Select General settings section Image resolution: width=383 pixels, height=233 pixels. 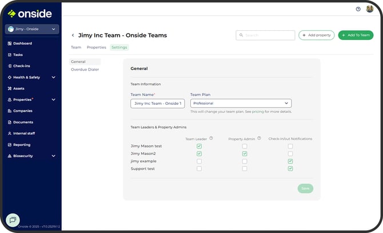(x=85, y=62)
